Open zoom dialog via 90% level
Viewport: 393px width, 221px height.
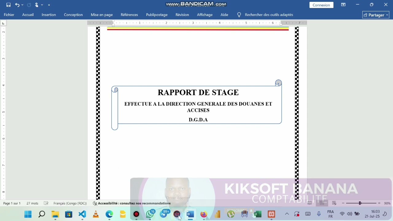[387, 203]
